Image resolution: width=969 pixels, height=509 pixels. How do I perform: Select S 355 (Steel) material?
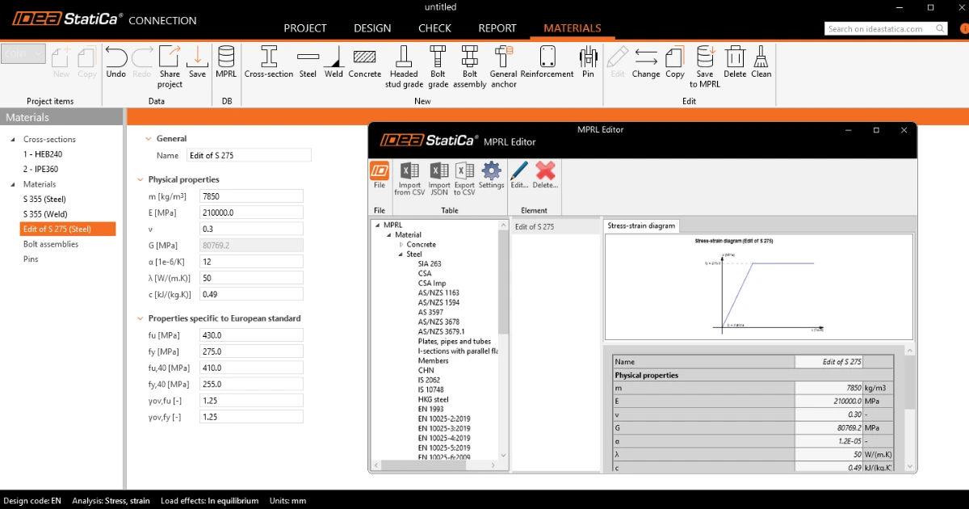(44, 199)
